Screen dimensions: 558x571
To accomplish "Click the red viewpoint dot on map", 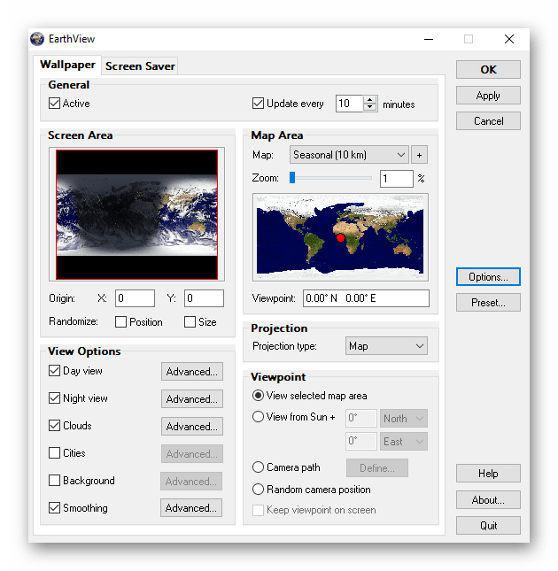I will coord(340,238).
